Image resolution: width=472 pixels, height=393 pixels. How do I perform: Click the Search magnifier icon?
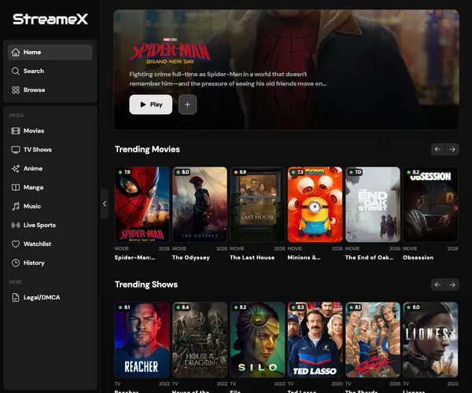tap(16, 72)
